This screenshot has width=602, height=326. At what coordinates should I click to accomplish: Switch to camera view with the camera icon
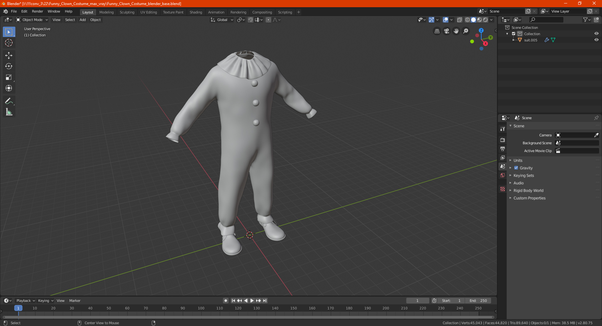446,31
